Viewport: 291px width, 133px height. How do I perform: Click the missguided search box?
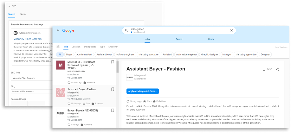coord(179,30)
